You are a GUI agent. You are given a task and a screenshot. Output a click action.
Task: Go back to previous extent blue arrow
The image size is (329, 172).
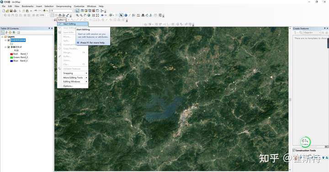[x=102, y=16]
